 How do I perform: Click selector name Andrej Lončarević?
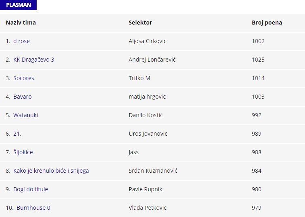click(152, 60)
